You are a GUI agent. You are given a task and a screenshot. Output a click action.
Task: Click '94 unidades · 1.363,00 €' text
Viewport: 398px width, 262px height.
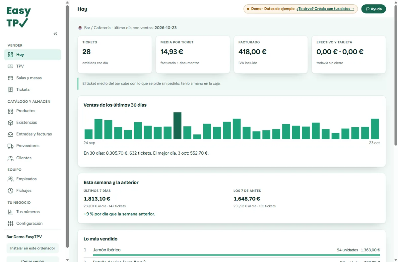click(358, 250)
